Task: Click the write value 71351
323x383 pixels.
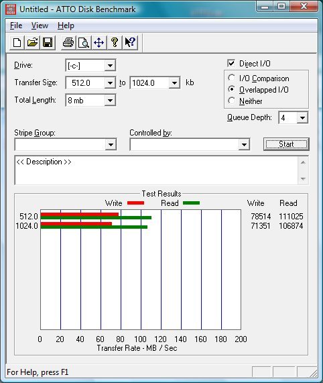Action: click(x=261, y=225)
